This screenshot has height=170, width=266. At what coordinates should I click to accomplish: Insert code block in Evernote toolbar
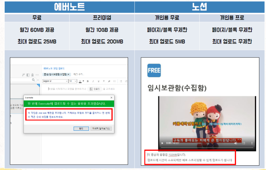(x=114, y=81)
